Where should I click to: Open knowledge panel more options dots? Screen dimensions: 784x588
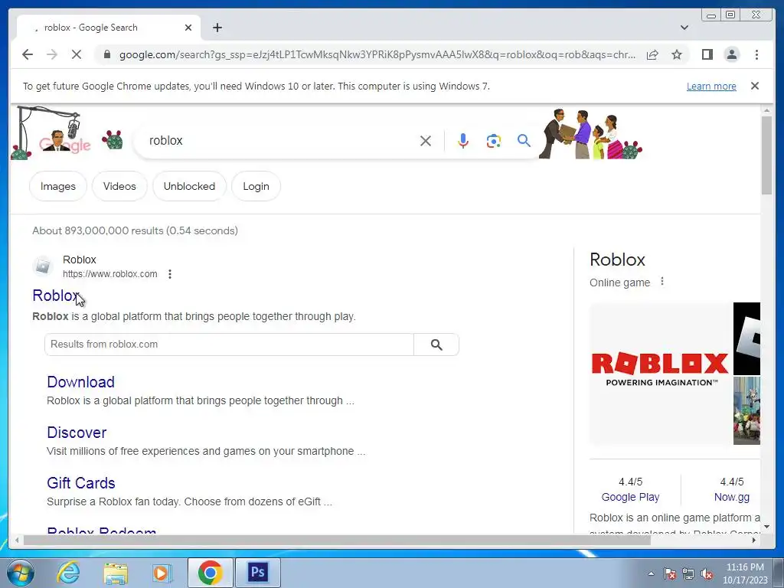point(662,282)
